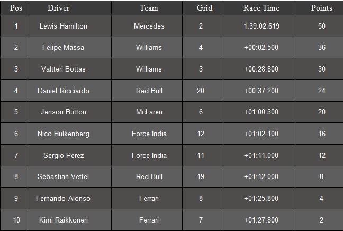Select driver name Lewis Hamilton
343x231 pixels.
pyautogui.click(x=64, y=26)
